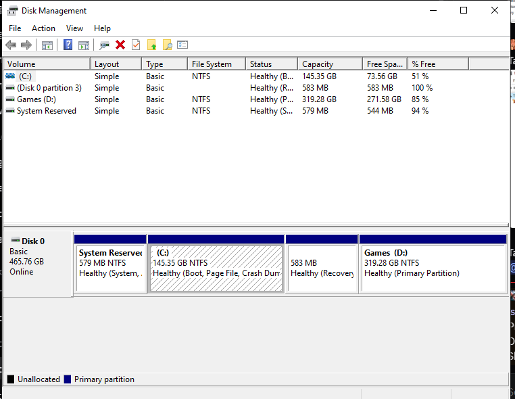
Task: Click the red X Delete icon
Action: tap(120, 45)
